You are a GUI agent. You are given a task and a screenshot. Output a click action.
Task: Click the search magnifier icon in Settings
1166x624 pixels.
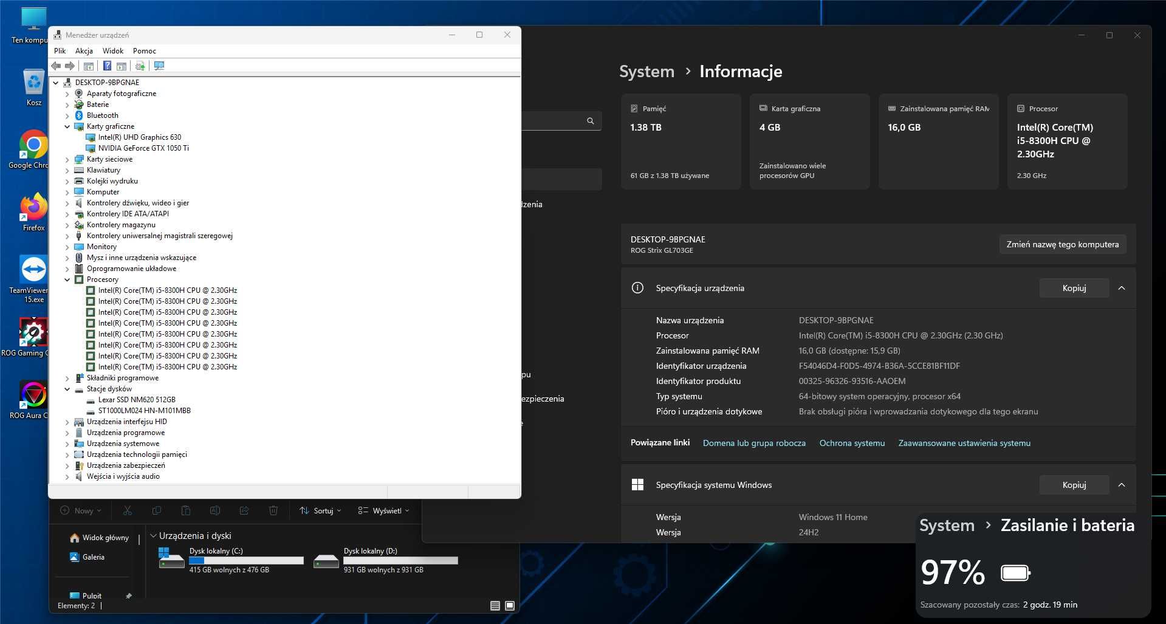[x=590, y=121]
